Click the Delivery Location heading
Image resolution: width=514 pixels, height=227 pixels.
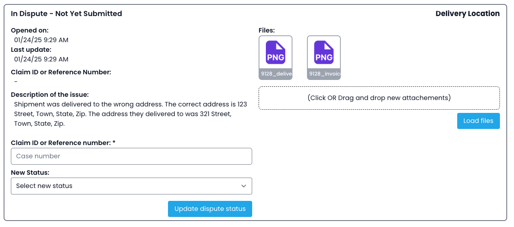click(x=467, y=14)
